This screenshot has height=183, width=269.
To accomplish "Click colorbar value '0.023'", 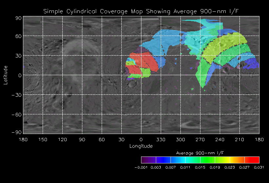I will [230, 167].
